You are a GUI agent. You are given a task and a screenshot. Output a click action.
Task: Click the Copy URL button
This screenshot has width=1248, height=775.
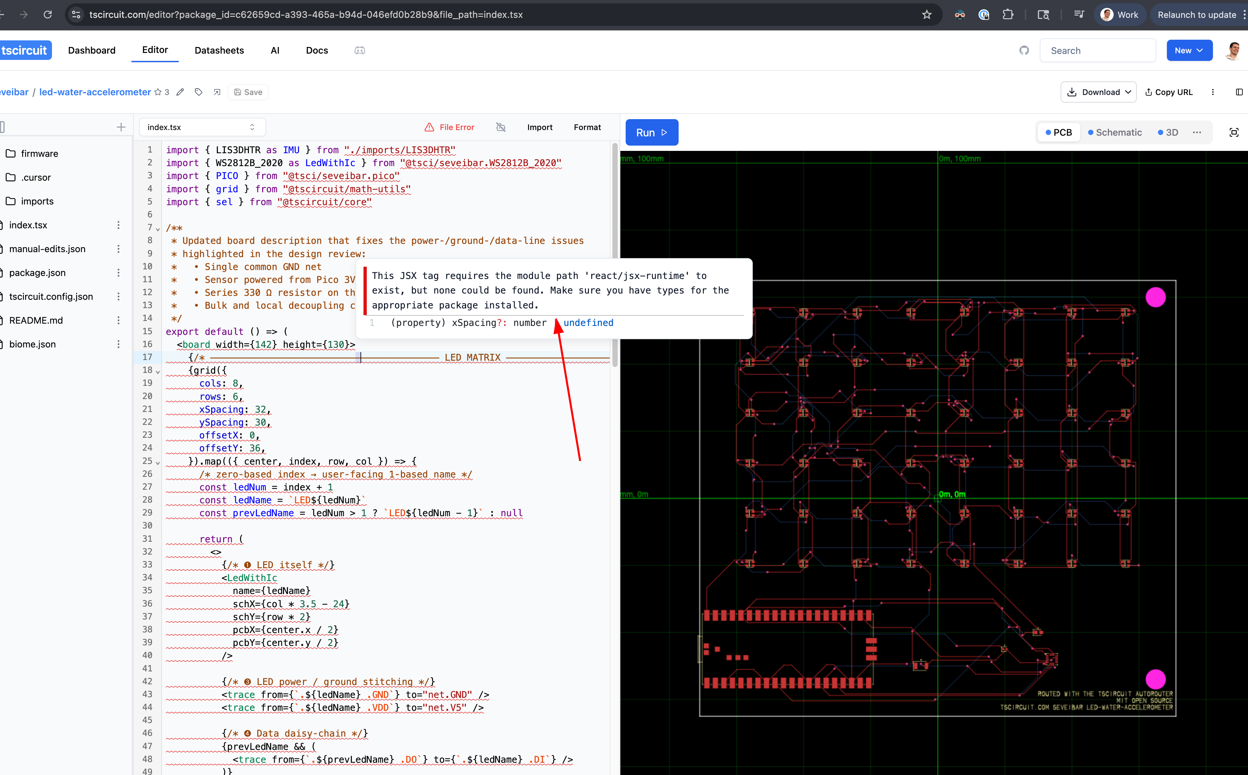[1169, 92]
